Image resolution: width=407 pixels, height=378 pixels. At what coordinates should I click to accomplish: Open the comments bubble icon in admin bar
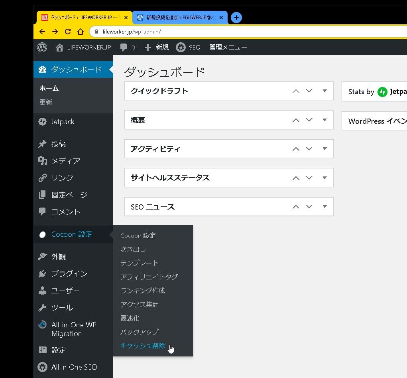click(x=124, y=47)
